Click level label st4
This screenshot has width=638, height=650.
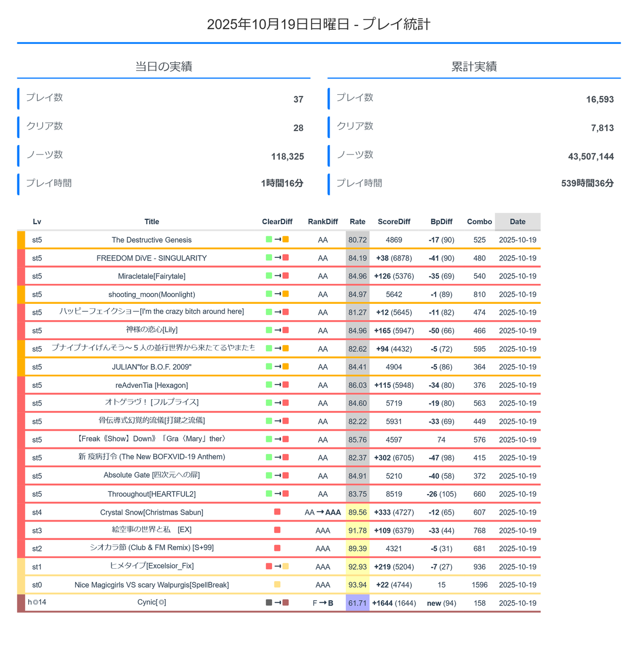[37, 512]
